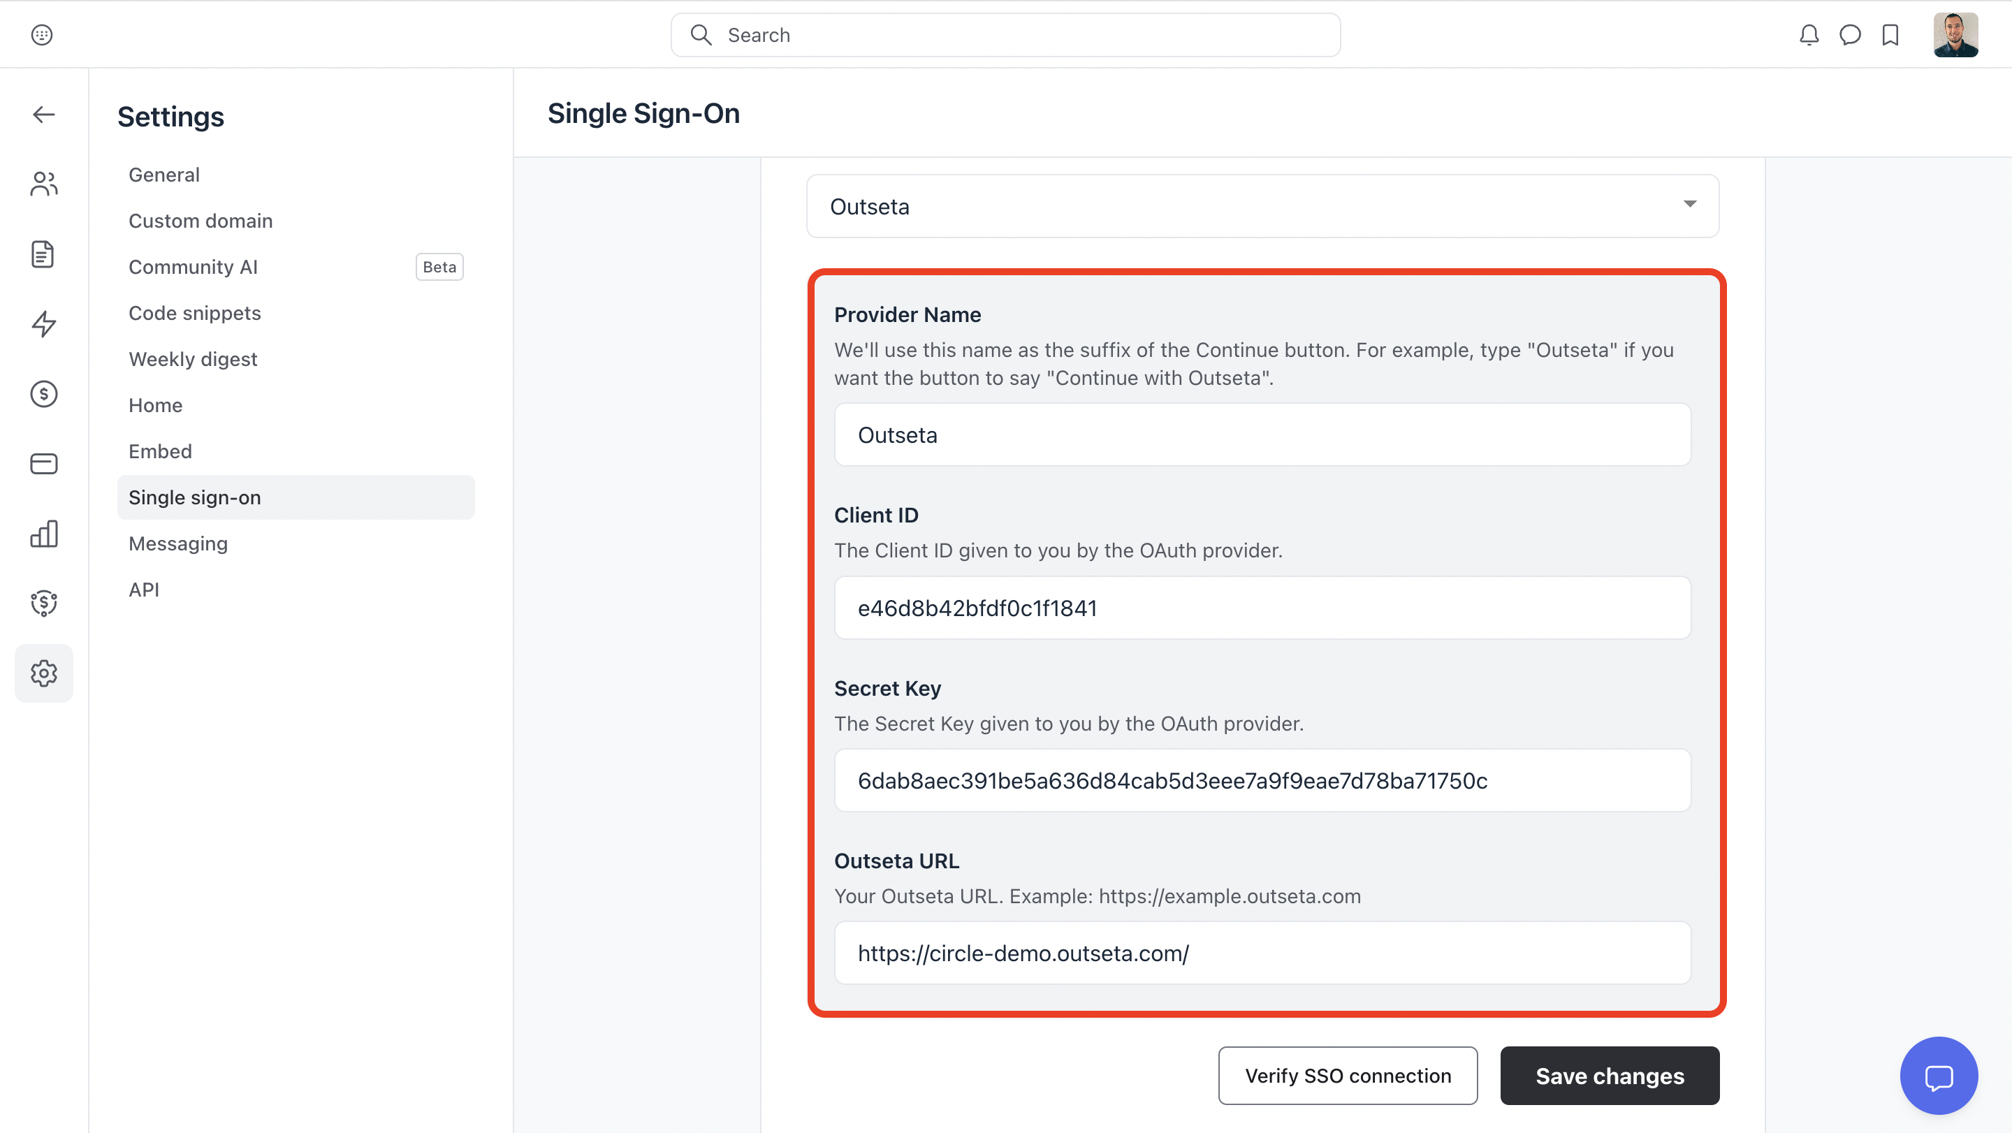Open the support chat bubble widget
Image resolution: width=2012 pixels, height=1133 pixels.
click(1939, 1076)
